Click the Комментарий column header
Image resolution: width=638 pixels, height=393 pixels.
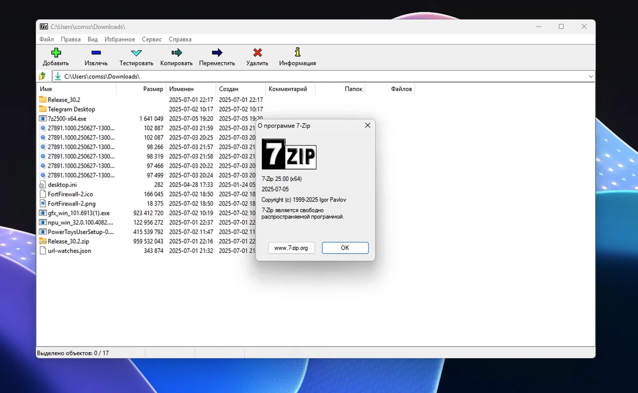291,89
